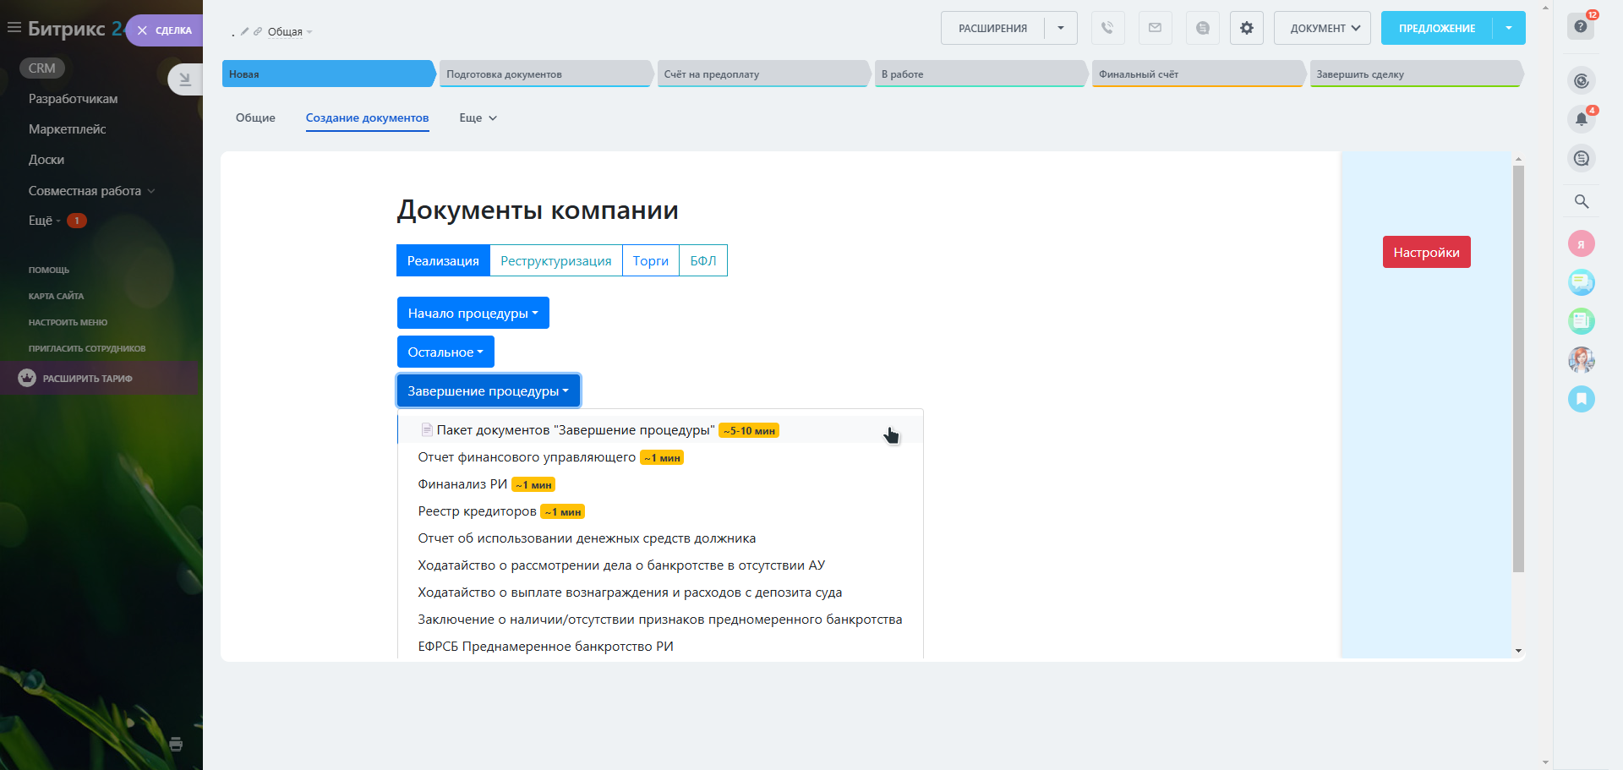Switch to the Общие tab
1623x770 pixels.
(255, 118)
